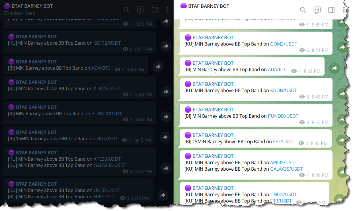The image size is (353, 211).
Task: Open FET/USDT link in light window
Action: (284, 142)
